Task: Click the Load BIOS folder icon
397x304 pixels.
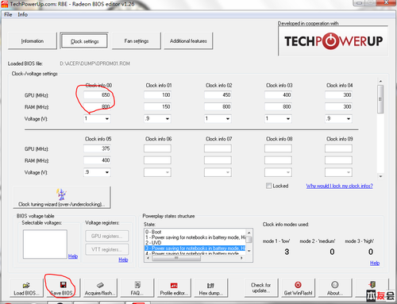Action: pos(26,285)
